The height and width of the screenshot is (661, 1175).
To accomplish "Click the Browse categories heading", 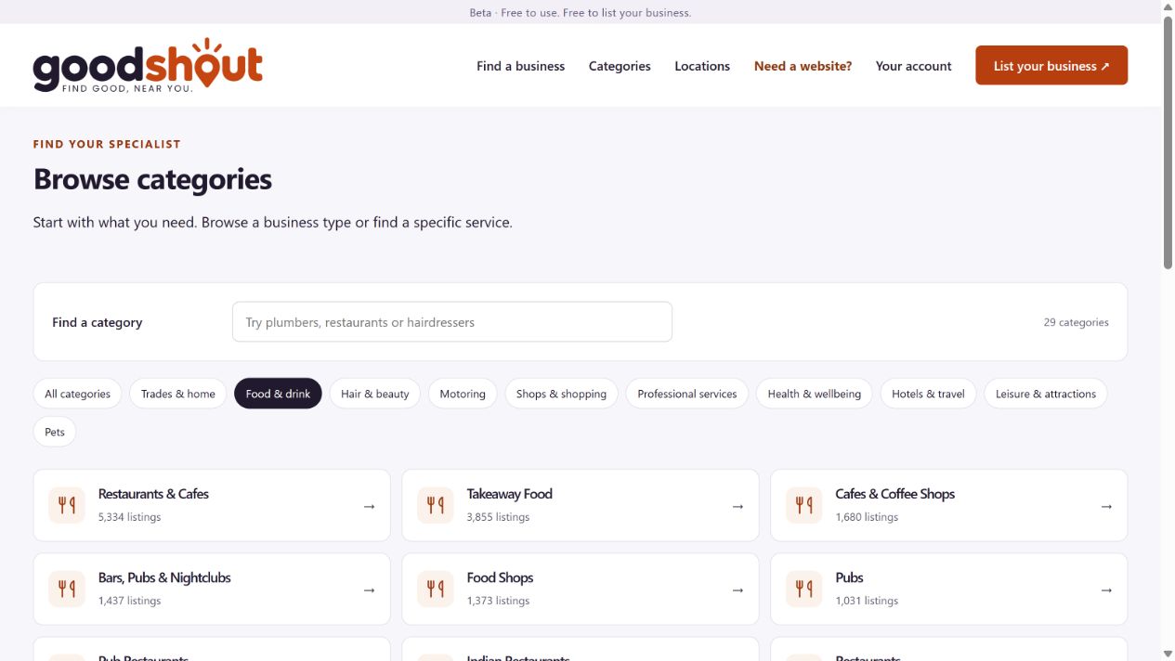I will [x=152, y=179].
